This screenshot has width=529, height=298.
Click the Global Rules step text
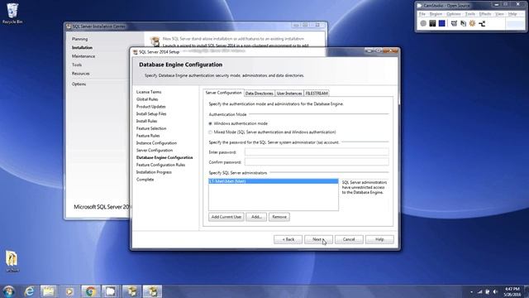(x=147, y=99)
